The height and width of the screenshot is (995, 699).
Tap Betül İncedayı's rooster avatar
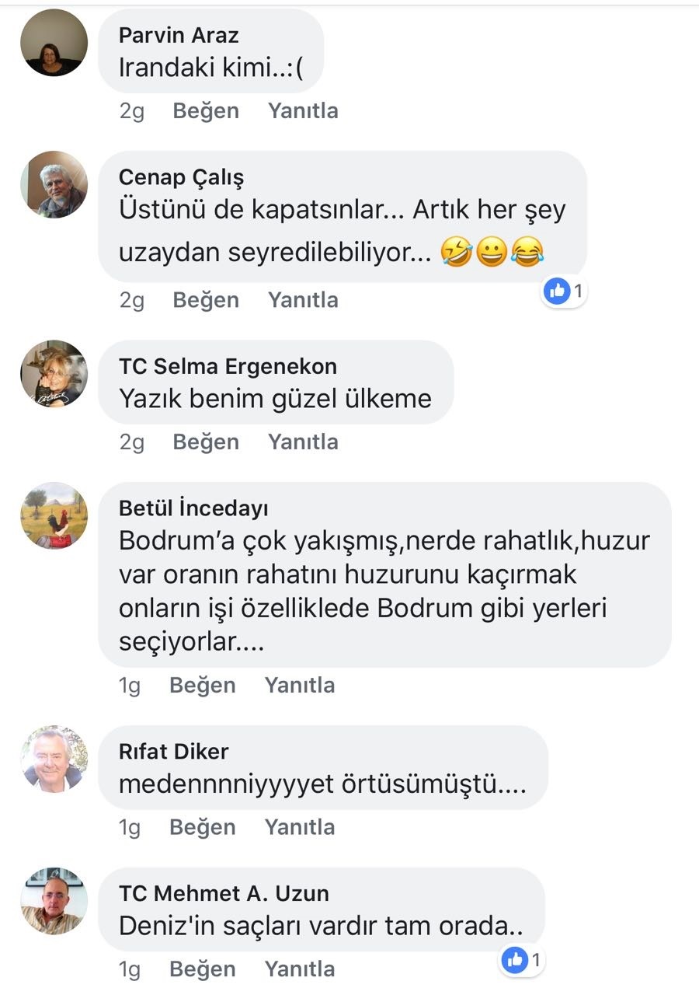pos(54,516)
